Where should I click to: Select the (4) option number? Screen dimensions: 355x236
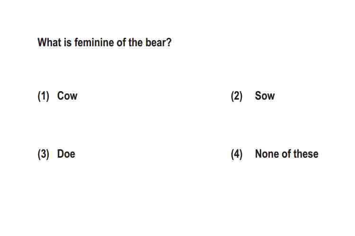[x=237, y=154]
